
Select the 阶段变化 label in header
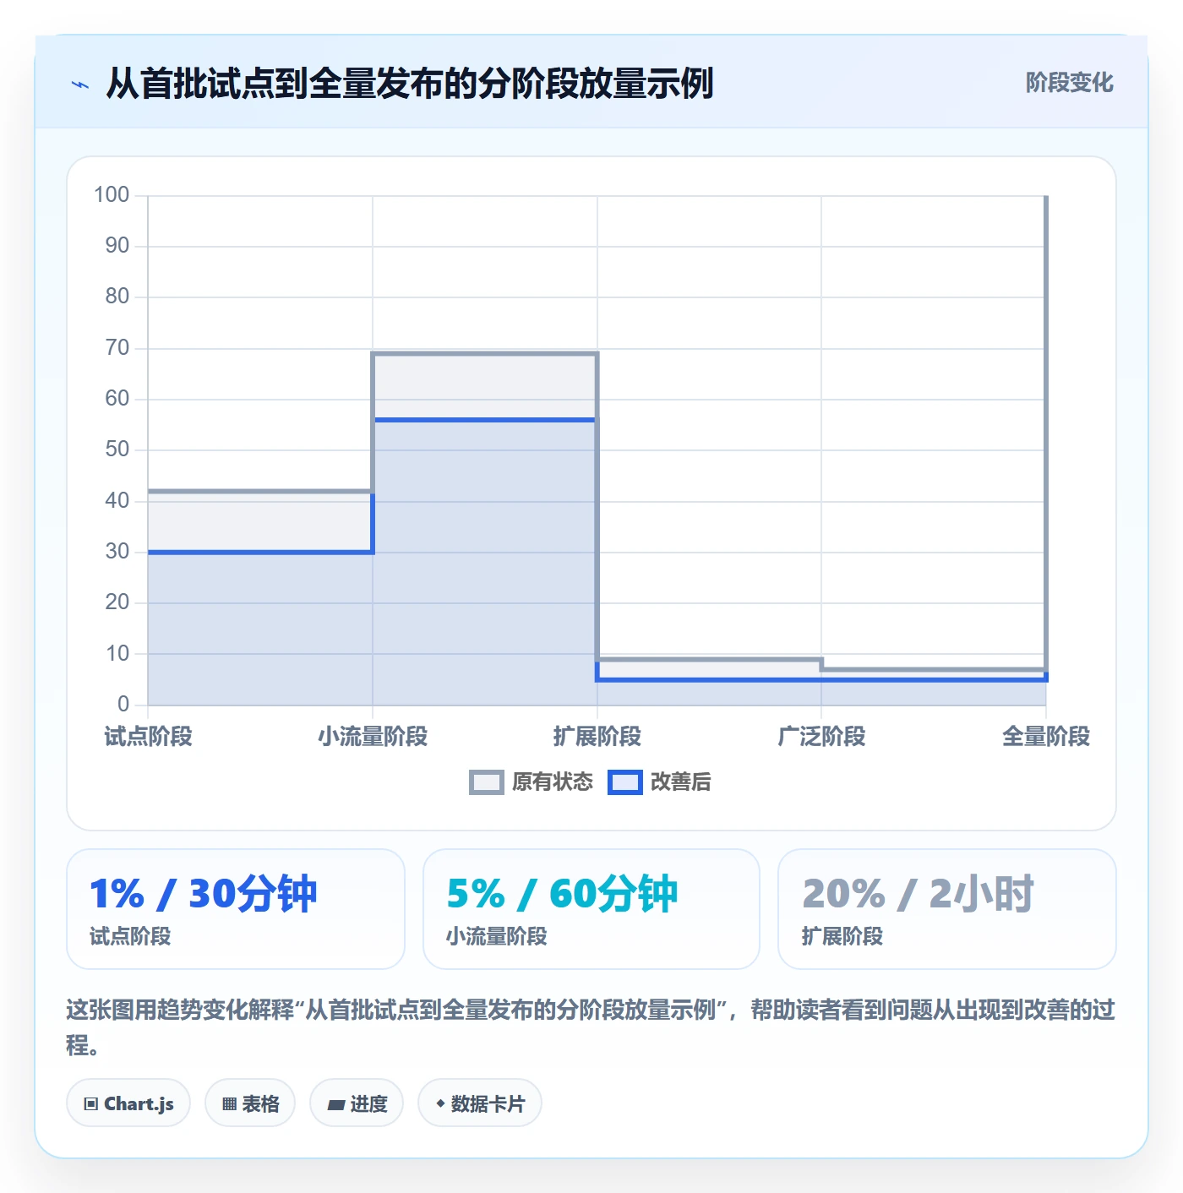[1070, 83]
